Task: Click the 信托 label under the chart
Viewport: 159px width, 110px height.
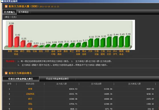Action: coord(41,51)
